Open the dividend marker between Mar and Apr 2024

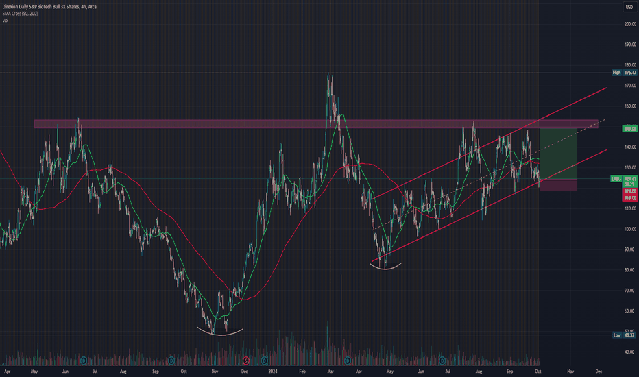coord(348,361)
